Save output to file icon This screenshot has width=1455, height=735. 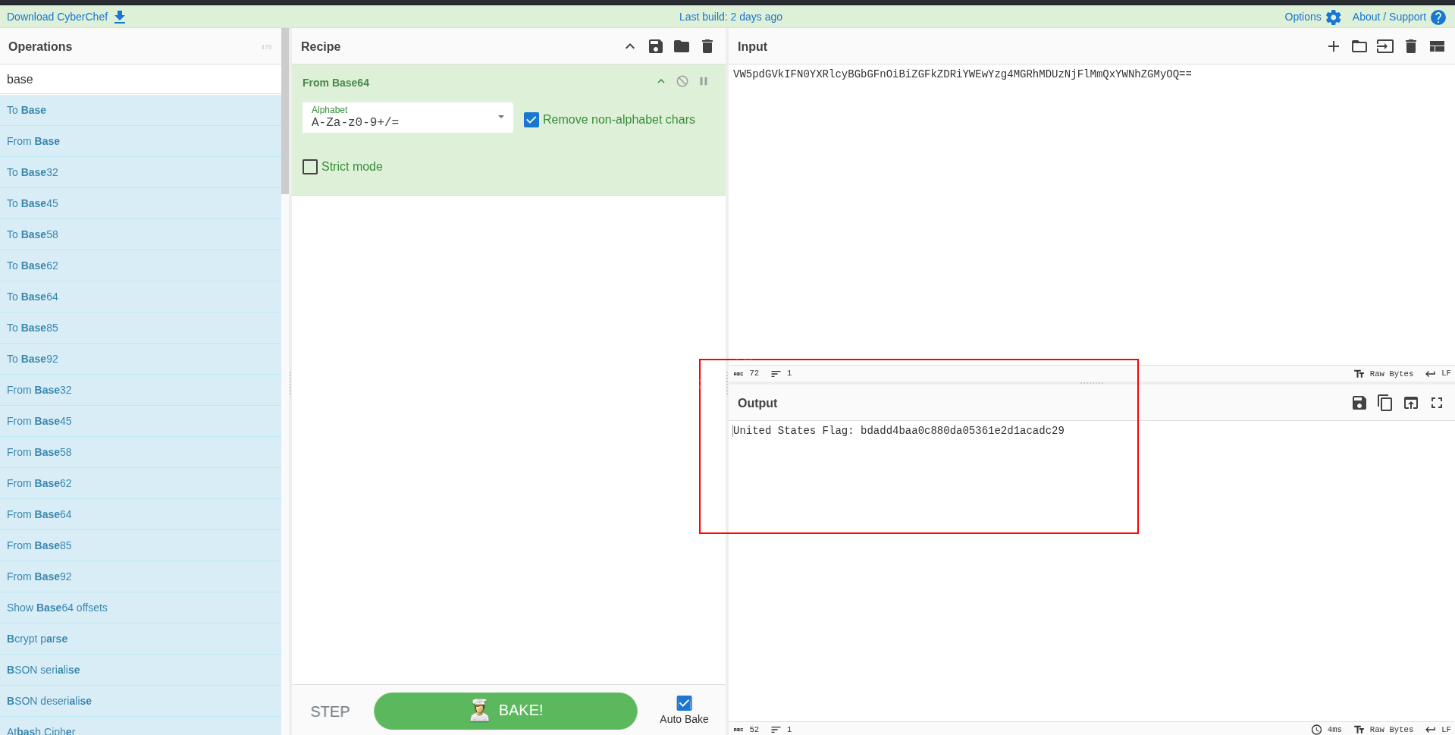pos(1359,403)
